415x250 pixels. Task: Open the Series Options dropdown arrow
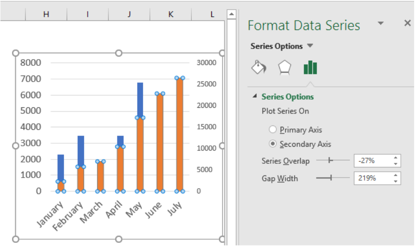tap(310, 46)
